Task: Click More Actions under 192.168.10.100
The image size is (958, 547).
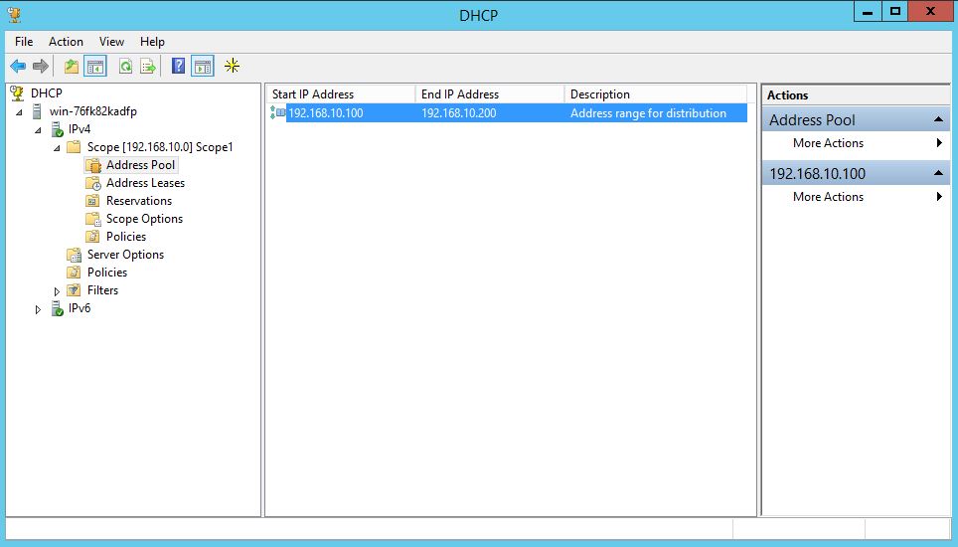Action: point(828,197)
